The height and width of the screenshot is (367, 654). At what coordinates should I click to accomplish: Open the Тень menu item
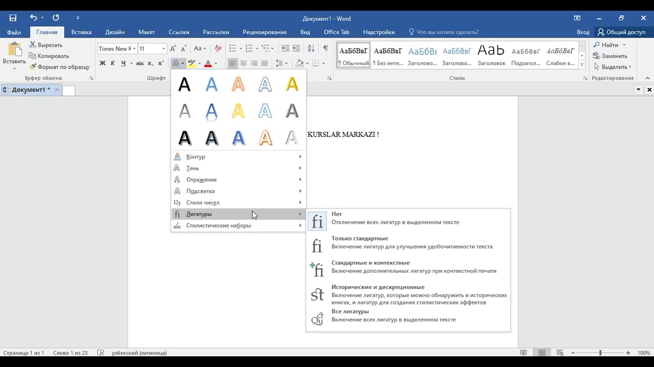(238, 168)
